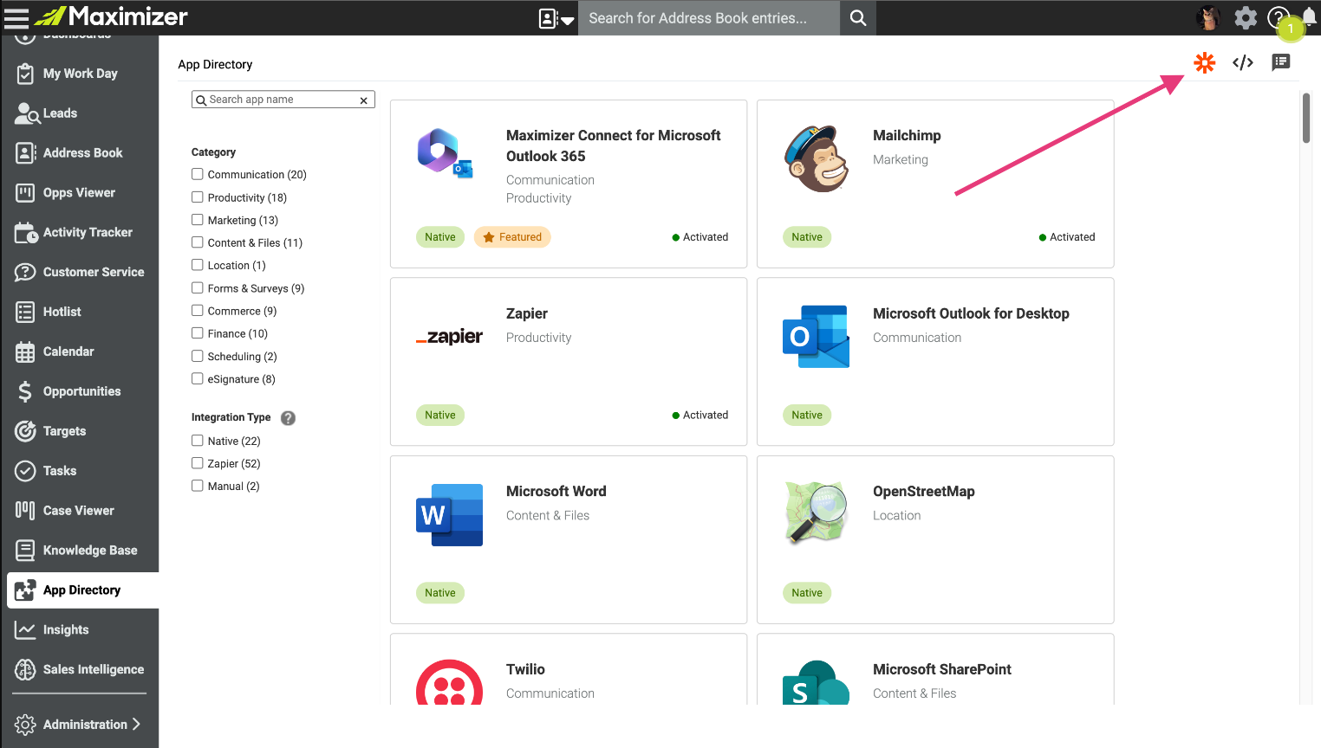Open the help question mark icon
The width and height of the screenshot is (1321, 748).
click(x=1278, y=17)
